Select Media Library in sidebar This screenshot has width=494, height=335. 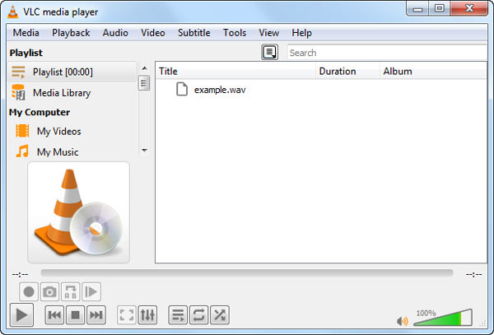[72, 92]
